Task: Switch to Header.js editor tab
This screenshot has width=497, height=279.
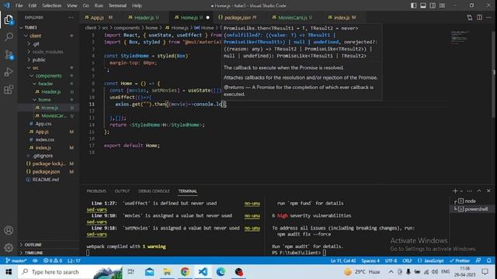Action: click(x=144, y=17)
